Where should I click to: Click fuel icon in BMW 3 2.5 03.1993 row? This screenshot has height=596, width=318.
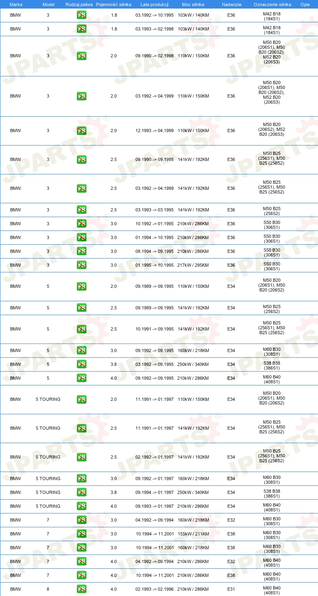coord(81,210)
